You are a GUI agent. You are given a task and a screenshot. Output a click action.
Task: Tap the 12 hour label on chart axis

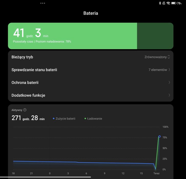[123, 173]
